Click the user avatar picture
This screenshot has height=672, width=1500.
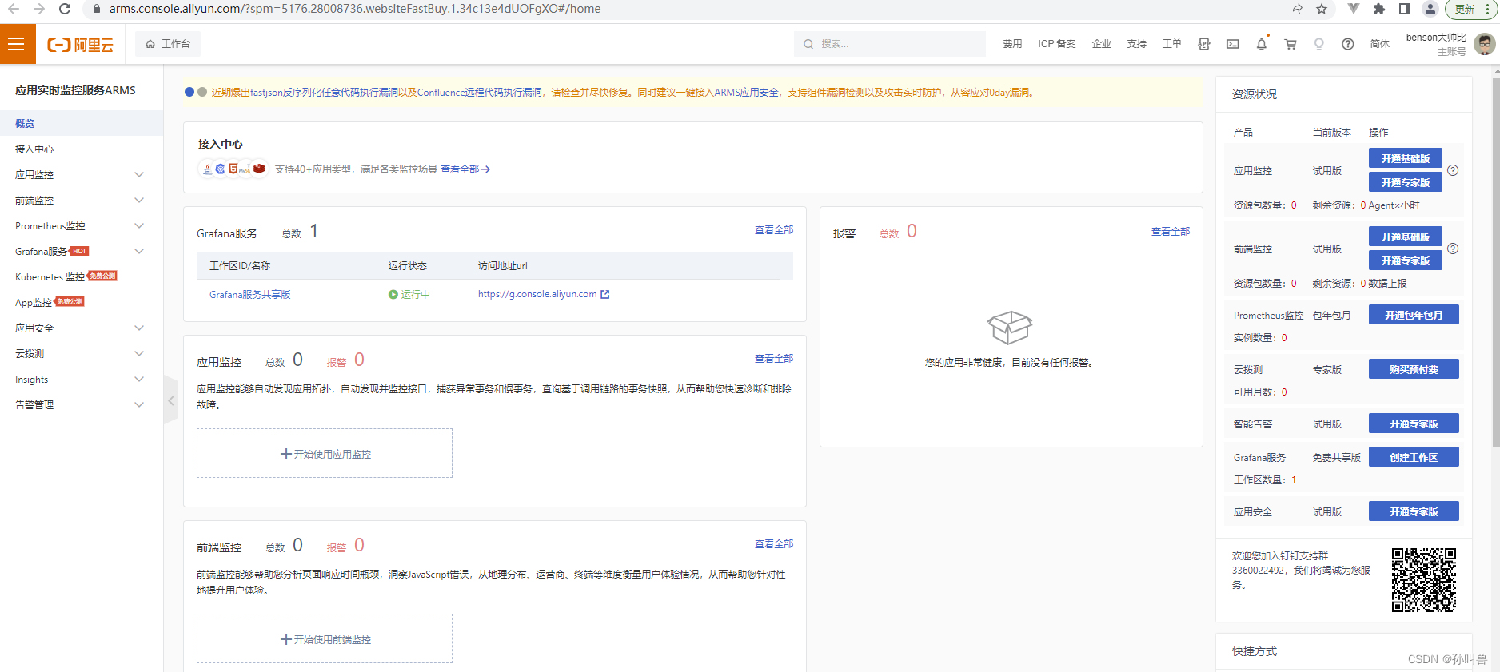coord(1484,44)
